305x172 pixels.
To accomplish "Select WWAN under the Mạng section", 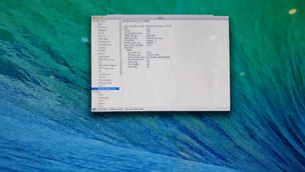I will click(x=102, y=103).
